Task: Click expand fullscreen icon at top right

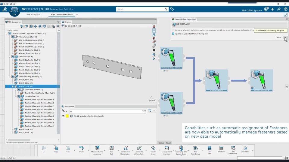Action: tap(286, 15)
